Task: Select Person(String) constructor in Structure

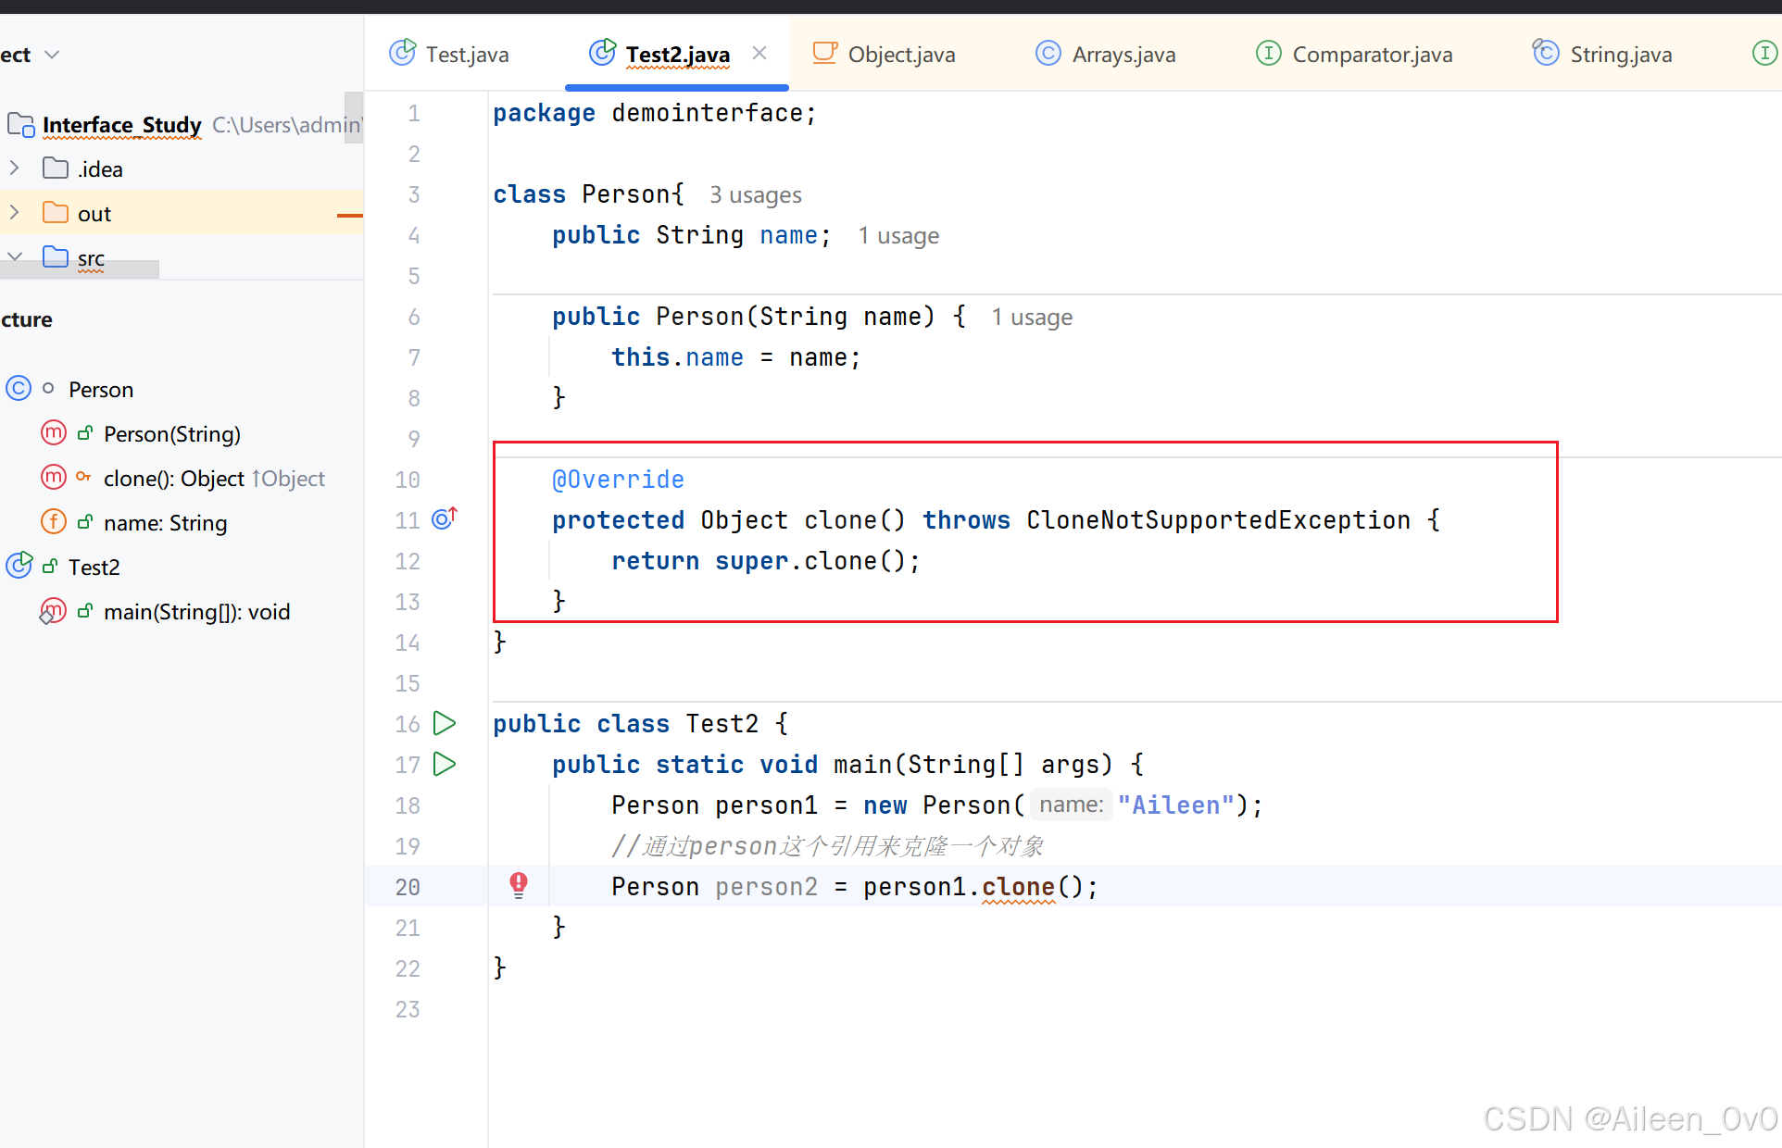Action: (171, 434)
